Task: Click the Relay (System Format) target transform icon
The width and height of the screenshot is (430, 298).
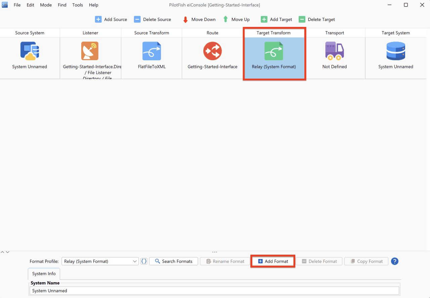Action: [x=274, y=51]
